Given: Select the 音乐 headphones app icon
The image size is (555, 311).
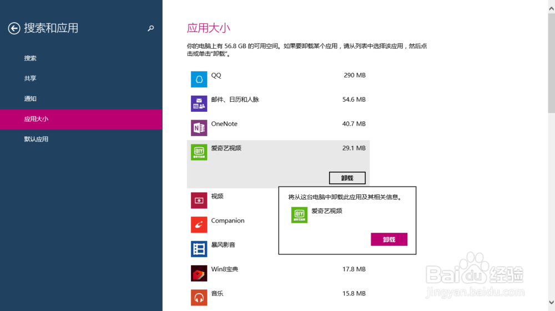Looking at the screenshot, I should pyautogui.click(x=199, y=298).
